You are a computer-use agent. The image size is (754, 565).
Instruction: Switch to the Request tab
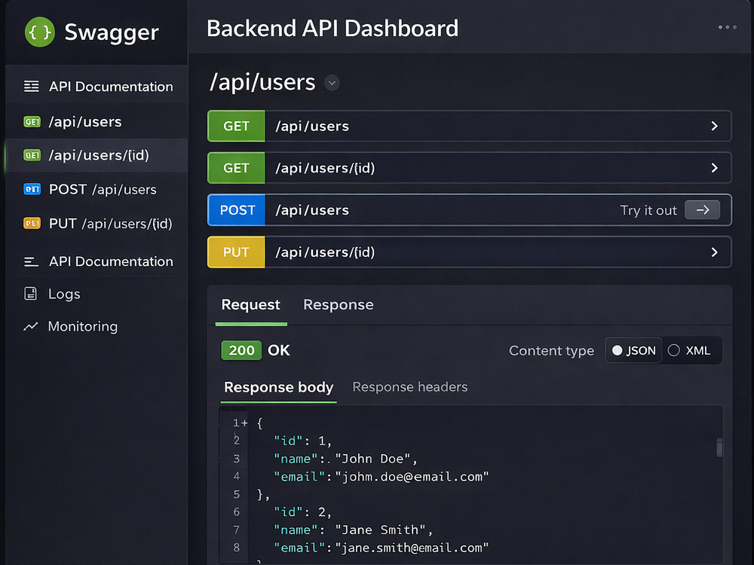[250, 304]
